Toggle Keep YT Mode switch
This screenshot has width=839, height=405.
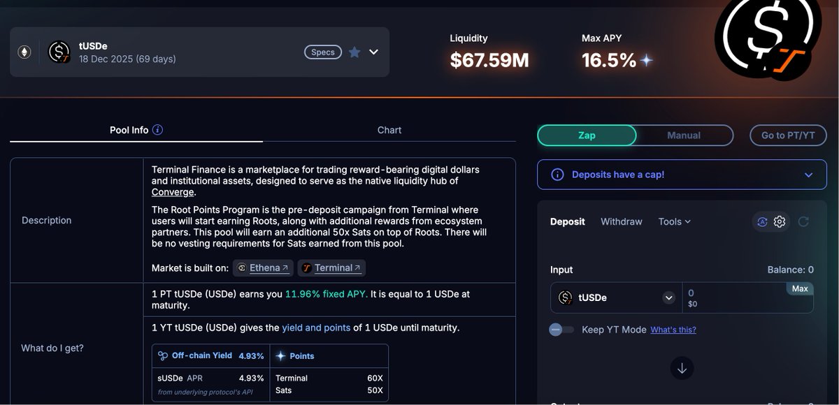pos(561,330)
